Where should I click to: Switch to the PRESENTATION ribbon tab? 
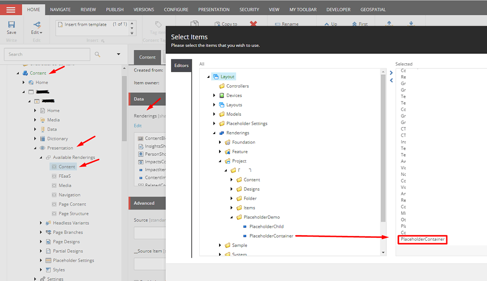[213, 9]
